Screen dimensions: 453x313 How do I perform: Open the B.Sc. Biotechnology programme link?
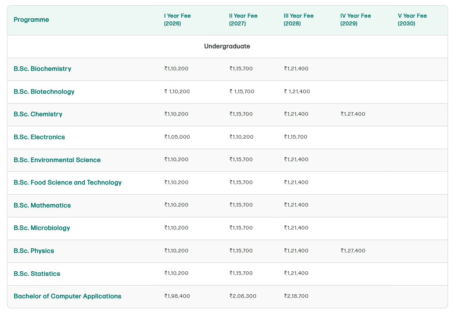pos(44,92)
